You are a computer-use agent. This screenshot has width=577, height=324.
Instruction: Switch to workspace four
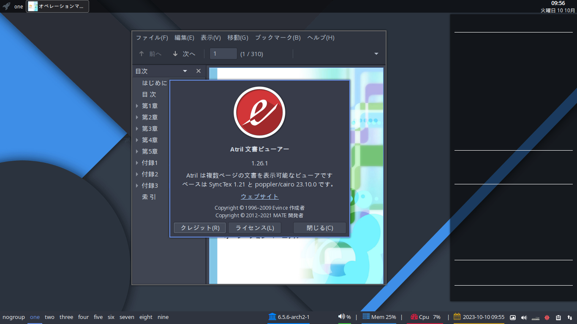[84, 317]
